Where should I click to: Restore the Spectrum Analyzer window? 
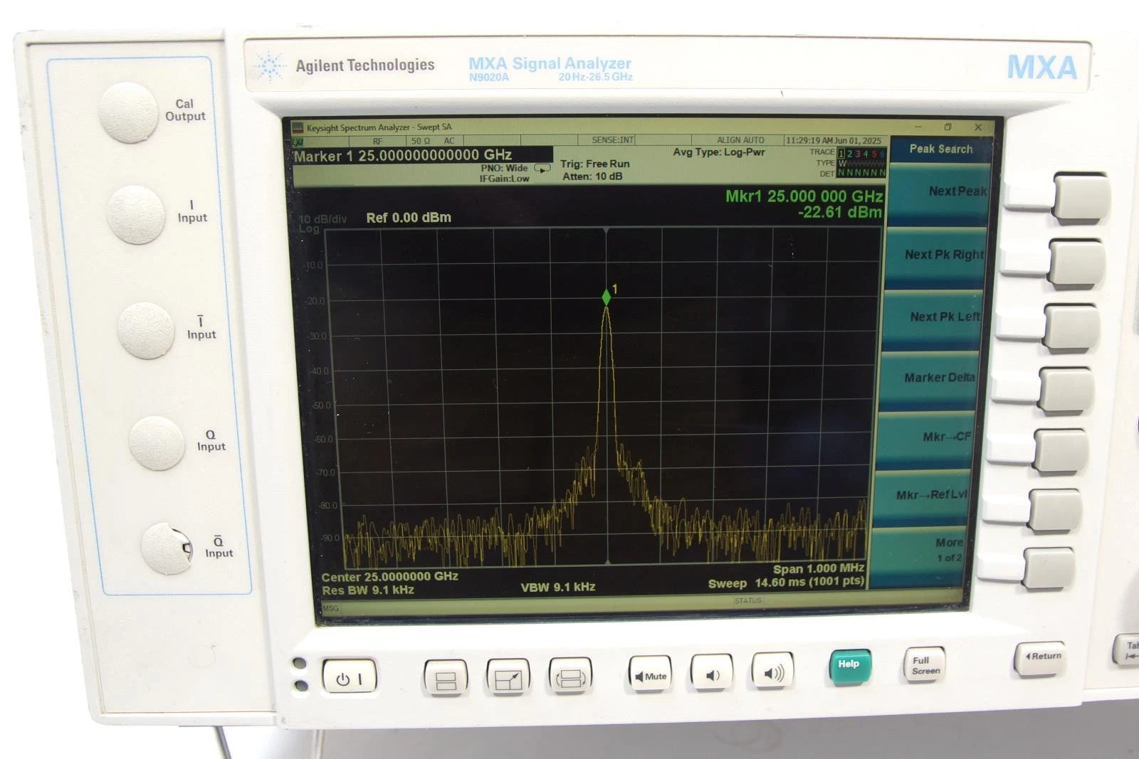click(x=948, y=127)
